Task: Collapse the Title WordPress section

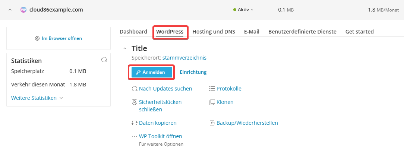Action: point(125,48)
